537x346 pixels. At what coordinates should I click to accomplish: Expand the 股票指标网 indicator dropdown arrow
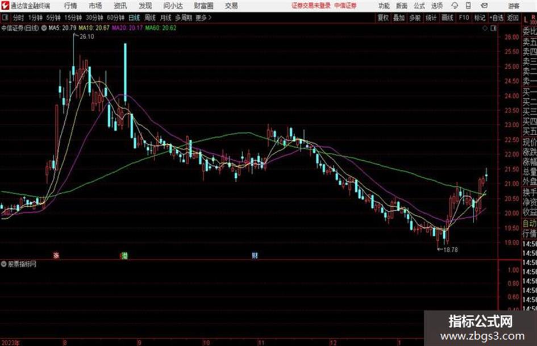[x=4, y=264]
